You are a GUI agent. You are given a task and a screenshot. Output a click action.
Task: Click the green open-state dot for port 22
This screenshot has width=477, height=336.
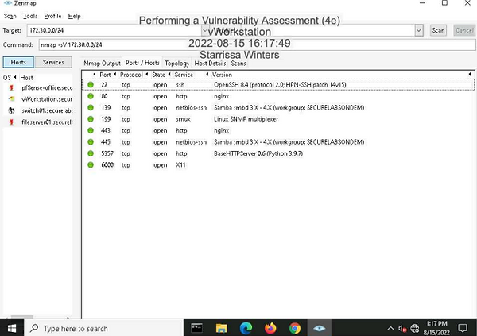tap(91, 84)
